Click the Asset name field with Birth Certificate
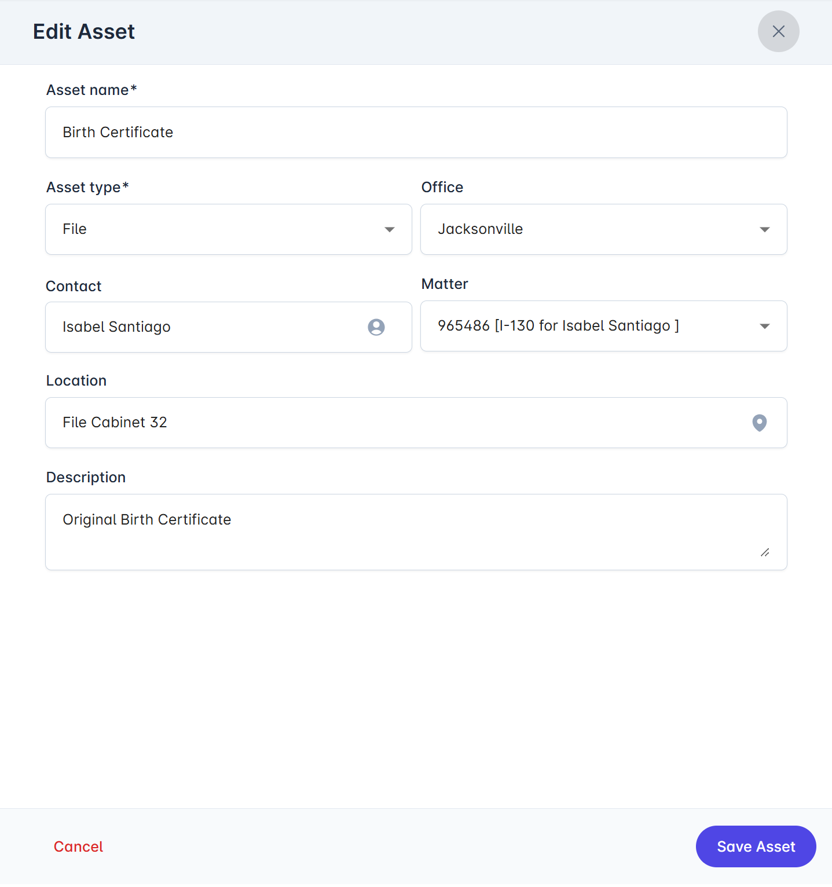 pos(416,132)
